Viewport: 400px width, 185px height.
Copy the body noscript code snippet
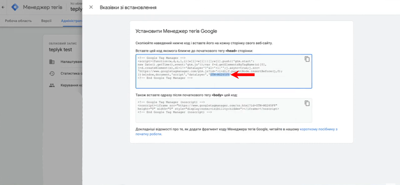click(x=307, y=103)
